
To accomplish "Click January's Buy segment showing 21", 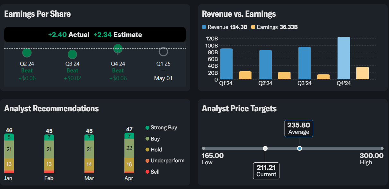I will (x=9, y=150).
